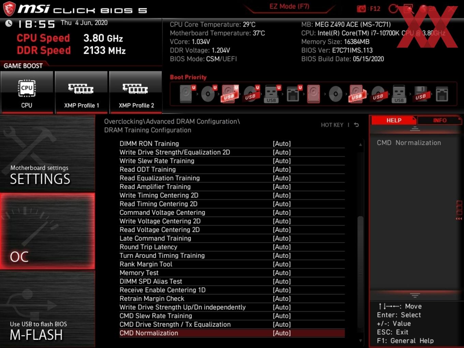Select CMD Drive Strength / Tx Equalization row

[x=232, y=324]
